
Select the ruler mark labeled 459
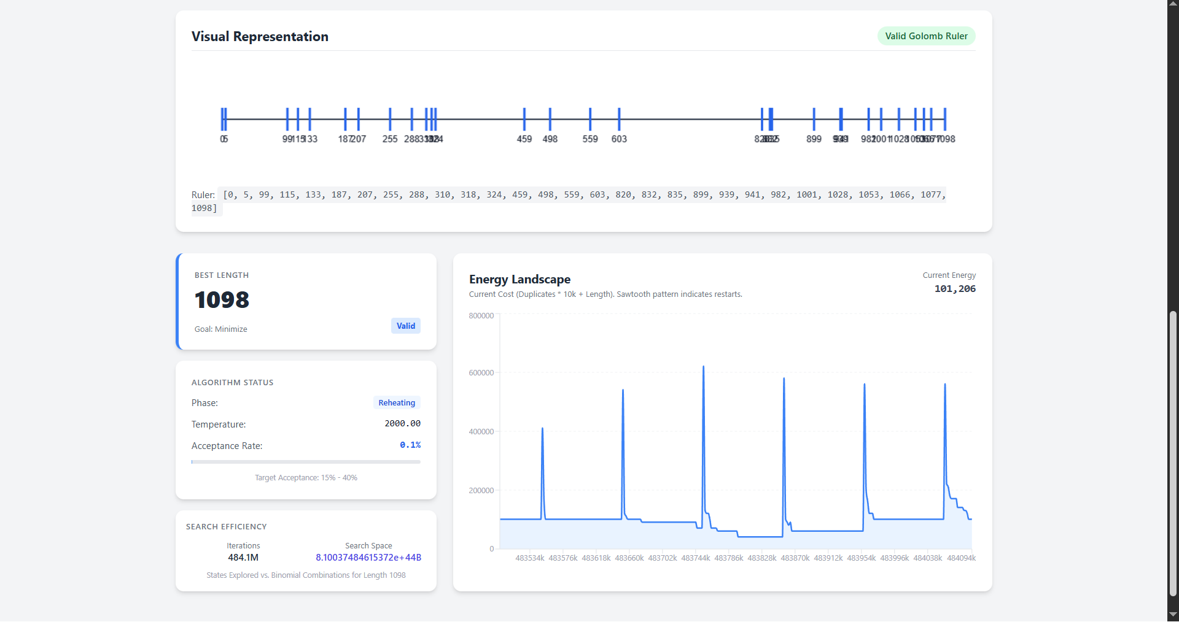coord(524,119)
